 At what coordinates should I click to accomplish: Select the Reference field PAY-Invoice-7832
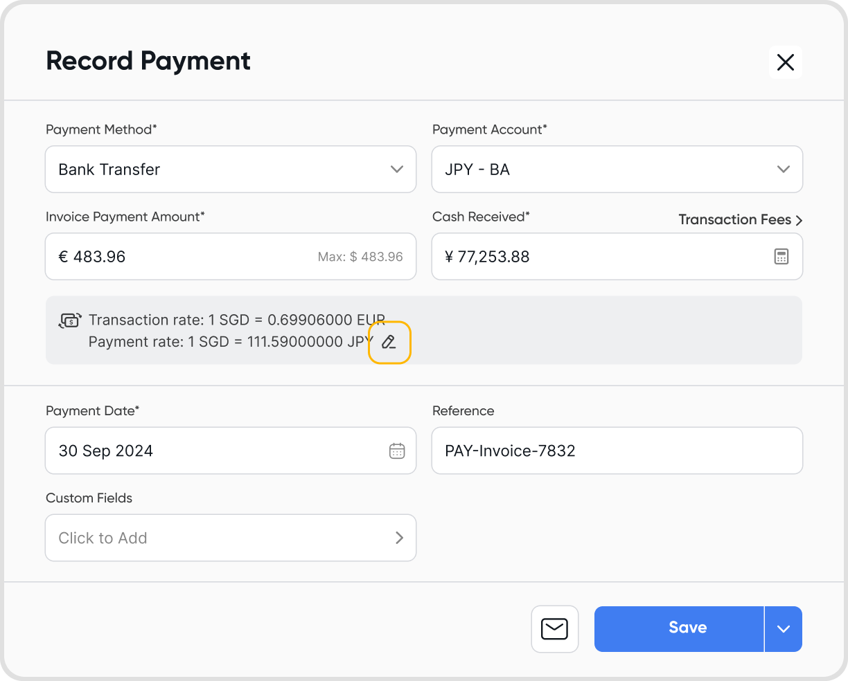617,451
